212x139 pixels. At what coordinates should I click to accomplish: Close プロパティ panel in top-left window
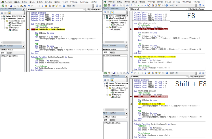pos(24,46)
